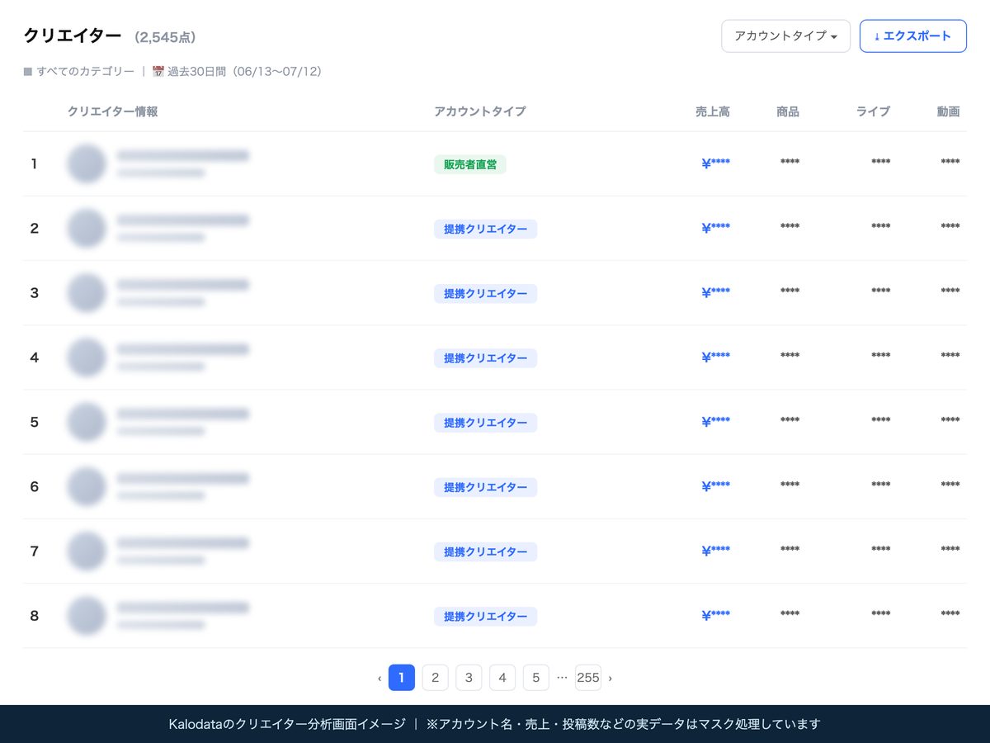
Task: Click 提携クリエイター tag in row 4
Action: (486, 358)
